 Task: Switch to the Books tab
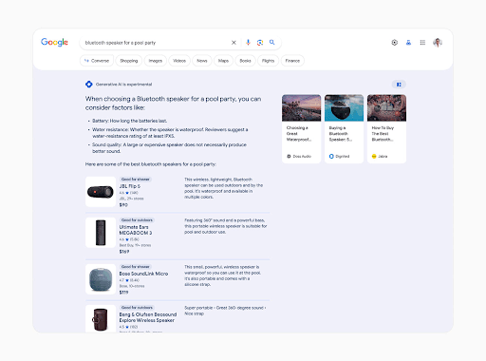point(245,61)
